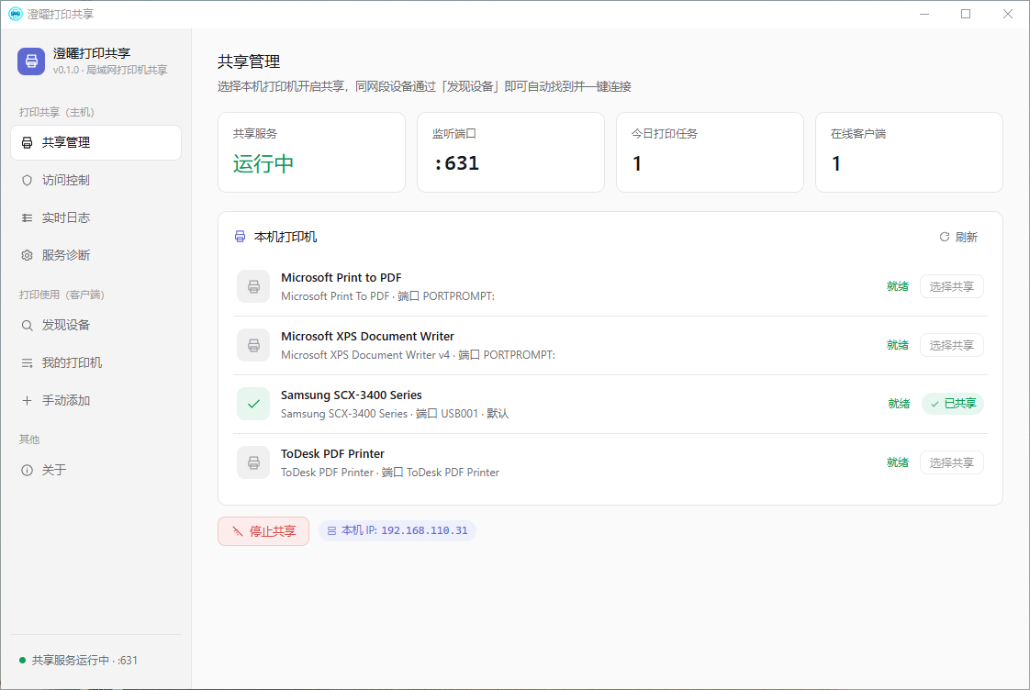The image size is (1030, 690).
Task: Click the shield icon beside 访问控制
Action: click(27, 180)
